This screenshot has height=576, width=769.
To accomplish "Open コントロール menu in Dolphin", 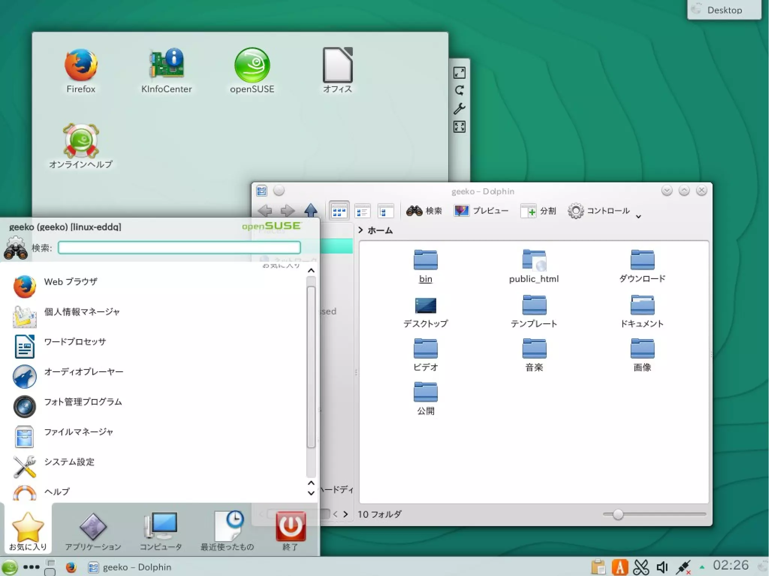I will click(x=599, y=211).
